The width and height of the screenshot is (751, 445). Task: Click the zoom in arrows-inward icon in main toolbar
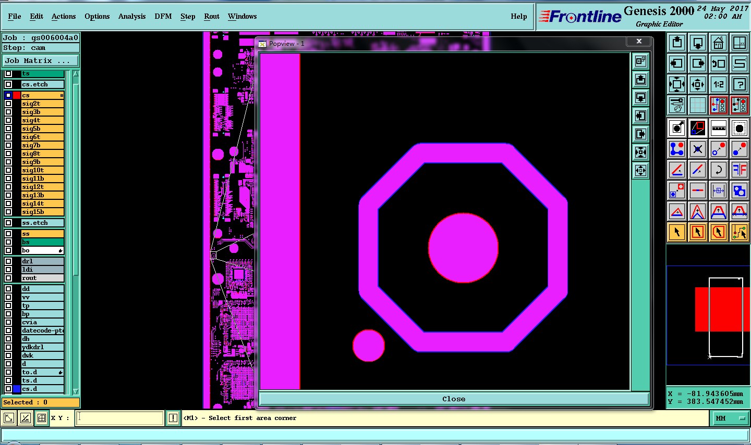point(677,84)
